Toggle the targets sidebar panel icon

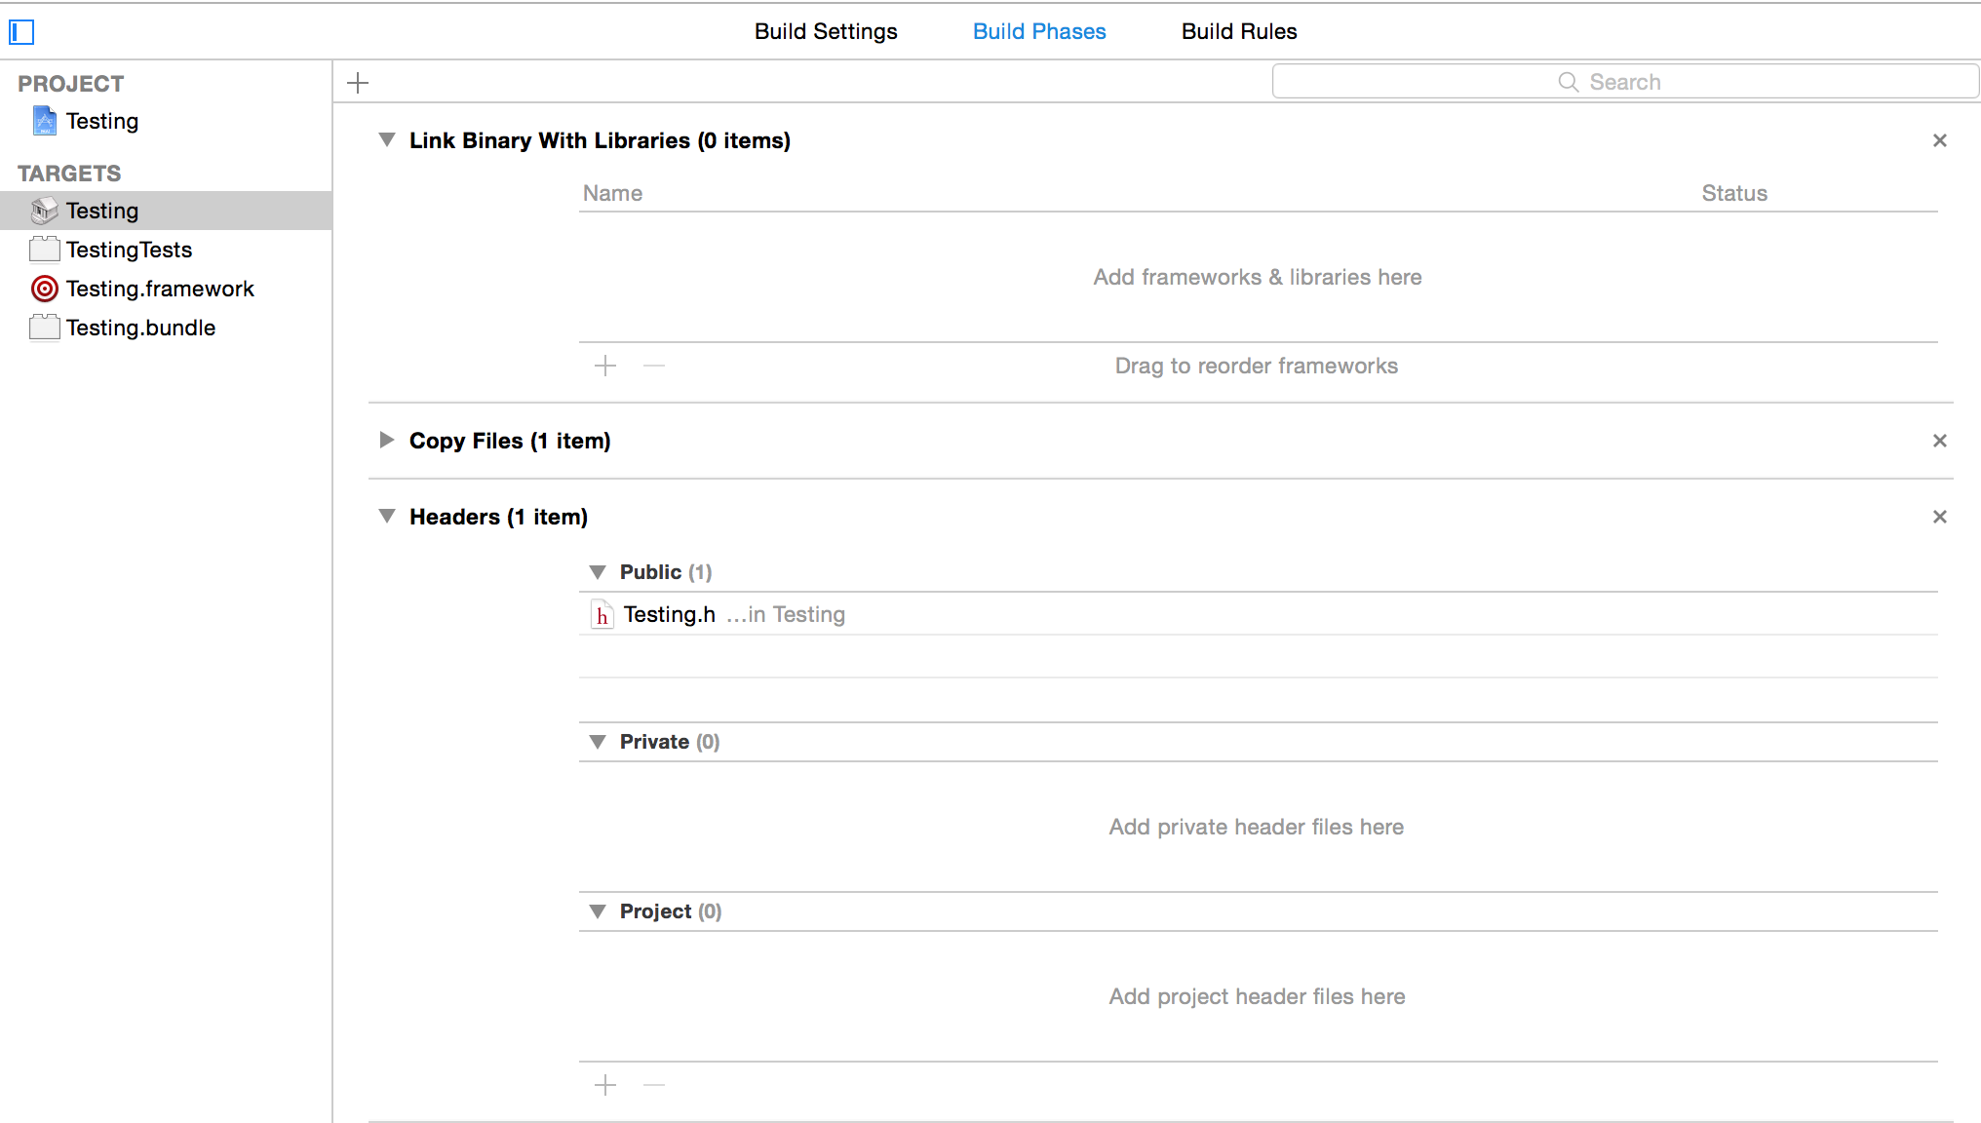click(x=21, y=32)
